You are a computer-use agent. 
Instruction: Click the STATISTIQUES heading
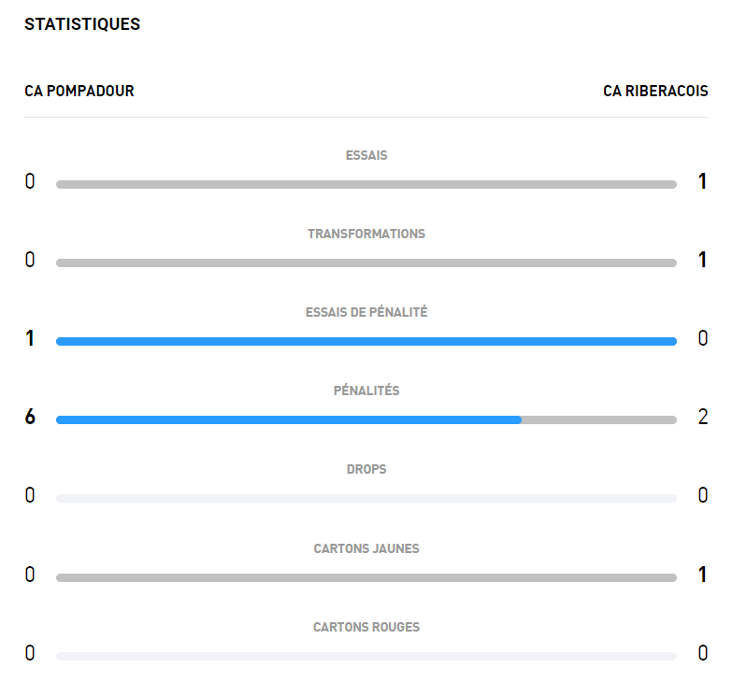(x=82, y=24)
